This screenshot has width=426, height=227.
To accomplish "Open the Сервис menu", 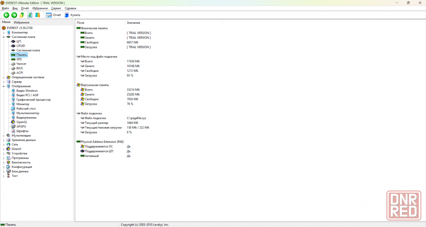I will tap(56, 9).
